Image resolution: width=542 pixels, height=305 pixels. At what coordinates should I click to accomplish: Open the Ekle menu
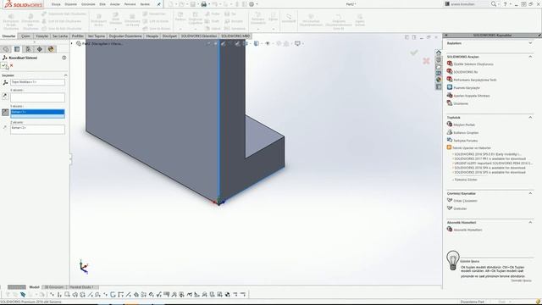(102, 4)
